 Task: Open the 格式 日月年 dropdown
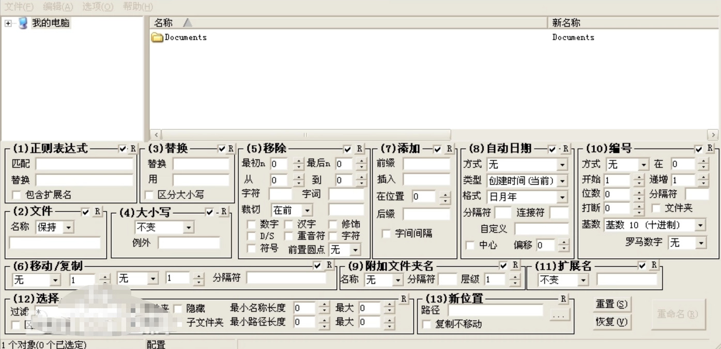(x=562, y=197)
